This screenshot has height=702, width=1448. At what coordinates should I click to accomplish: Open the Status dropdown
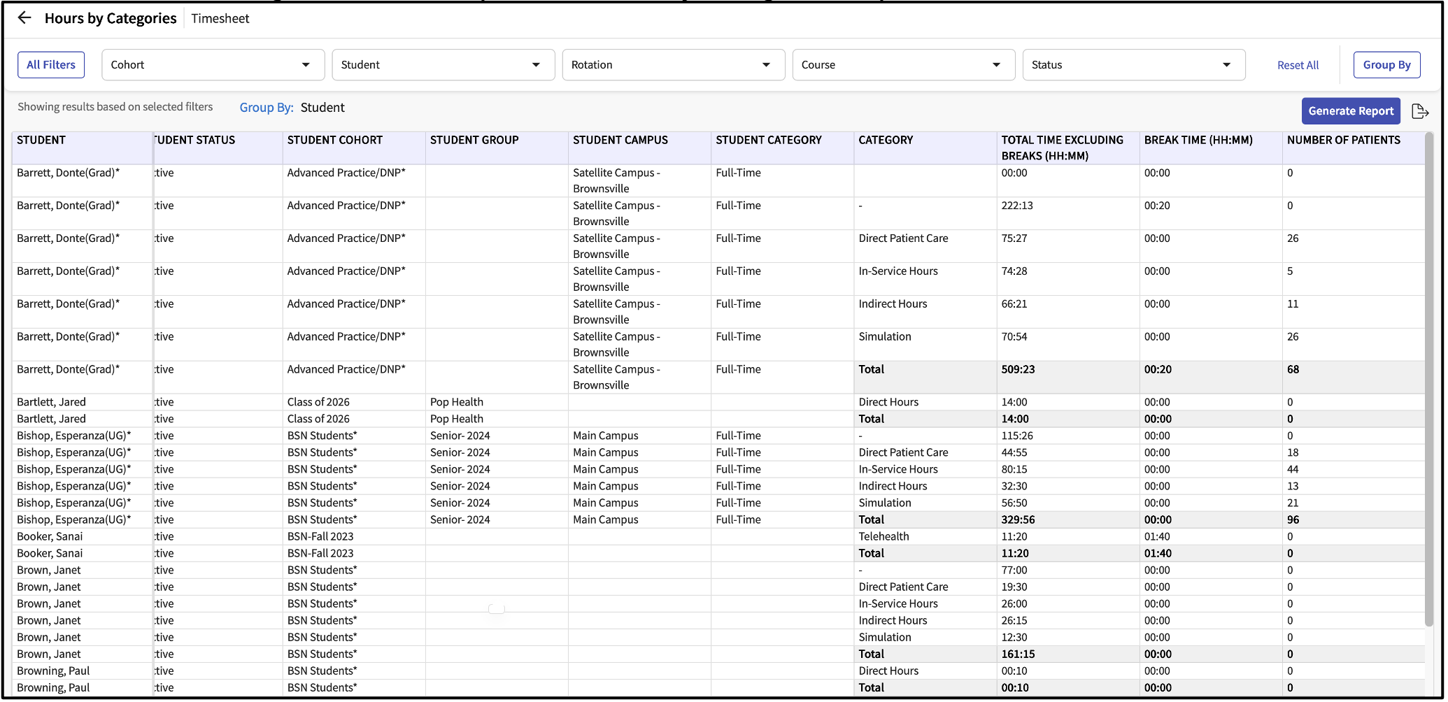[1133, 65]
